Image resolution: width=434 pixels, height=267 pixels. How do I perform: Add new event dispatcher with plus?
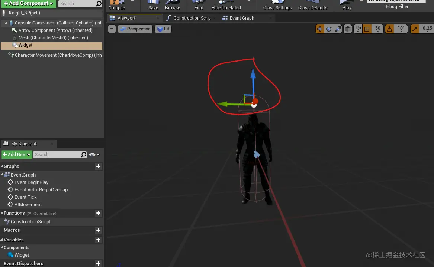tap(98, 264)
